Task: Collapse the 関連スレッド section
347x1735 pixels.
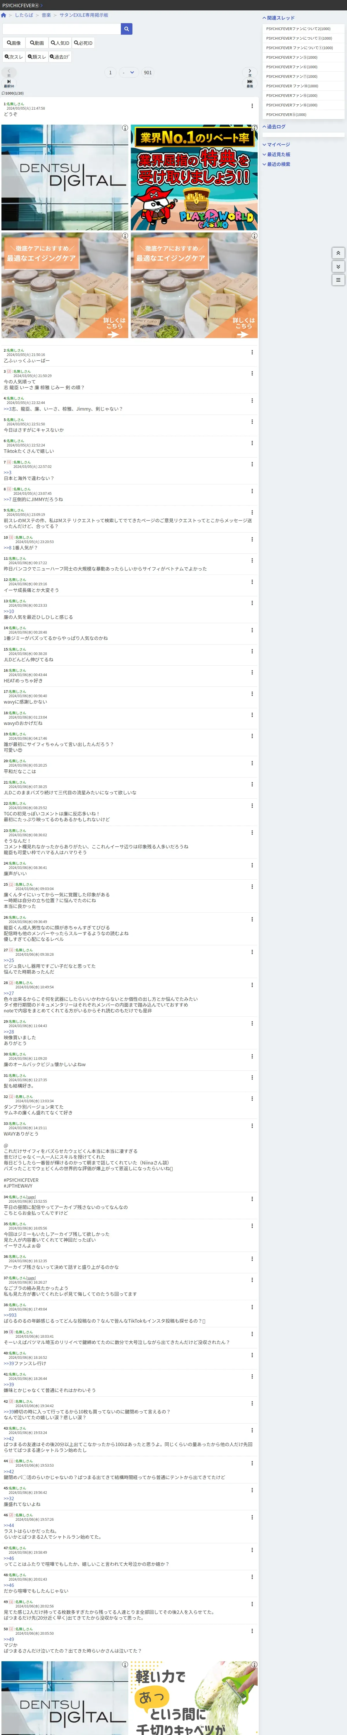Action: 279,18
